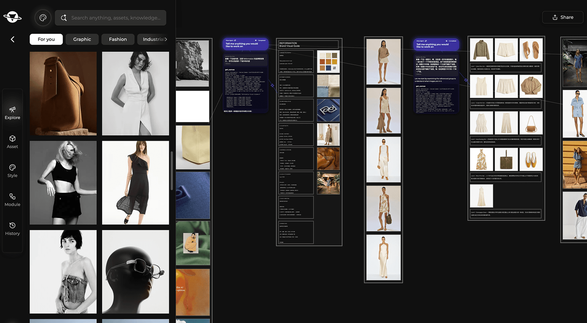
Task: Click the panel vertical scrollbar
Action: tap(172, 171)
